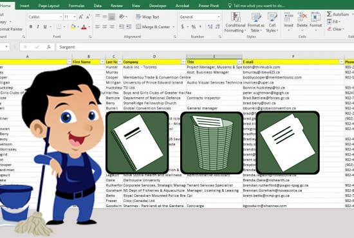
Task: Open Company column filter dropdown
Action: 183,62
